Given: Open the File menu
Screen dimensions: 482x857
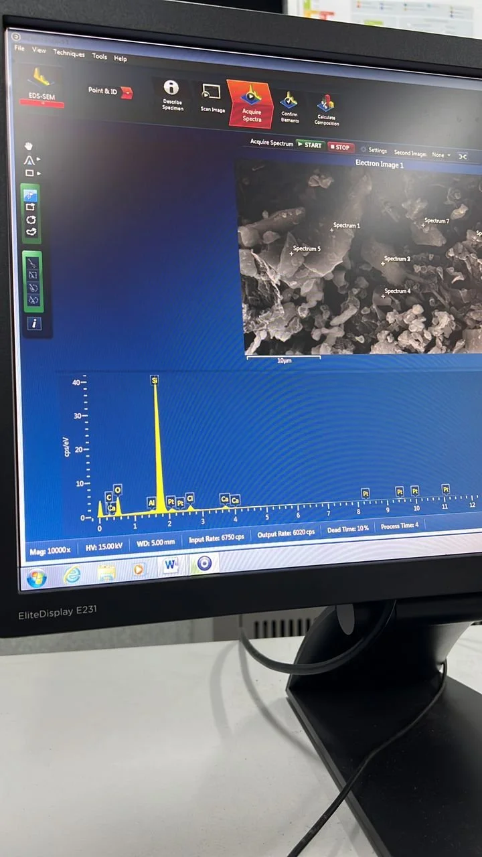Looking at the screenshot, I should [19, 48].
